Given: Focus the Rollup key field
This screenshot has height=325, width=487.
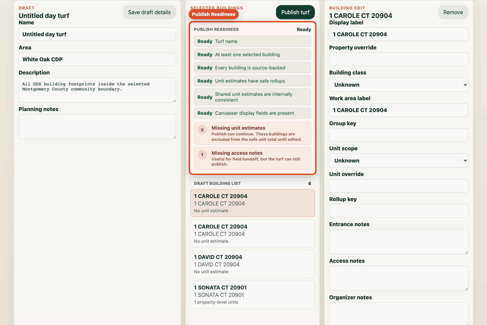Looking at the screenshot, I should pos(399,211).
